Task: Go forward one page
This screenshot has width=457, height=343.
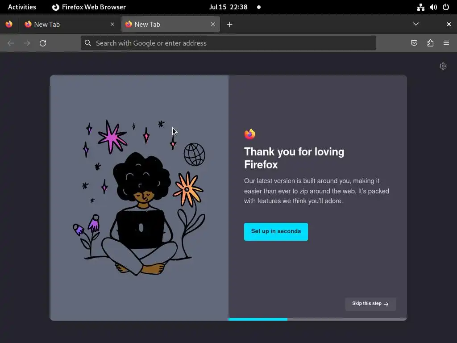Action: (x=27, y=43)
